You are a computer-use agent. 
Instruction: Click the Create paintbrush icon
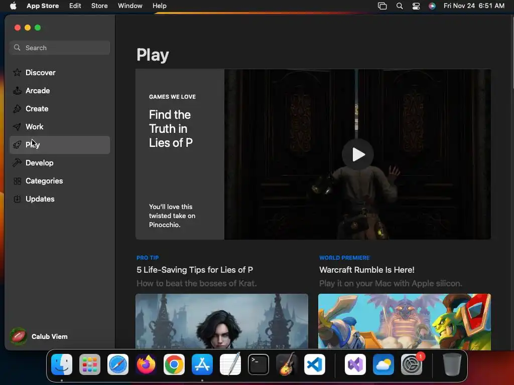click(17, 108)
